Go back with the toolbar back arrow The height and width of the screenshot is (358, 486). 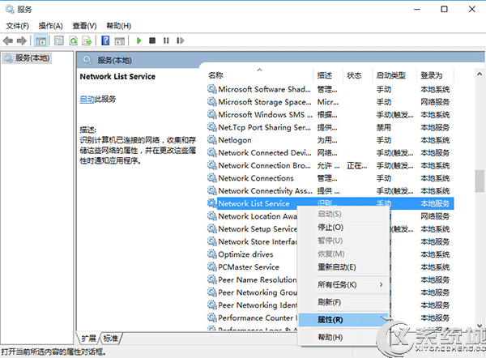click(x=8, y=40)
